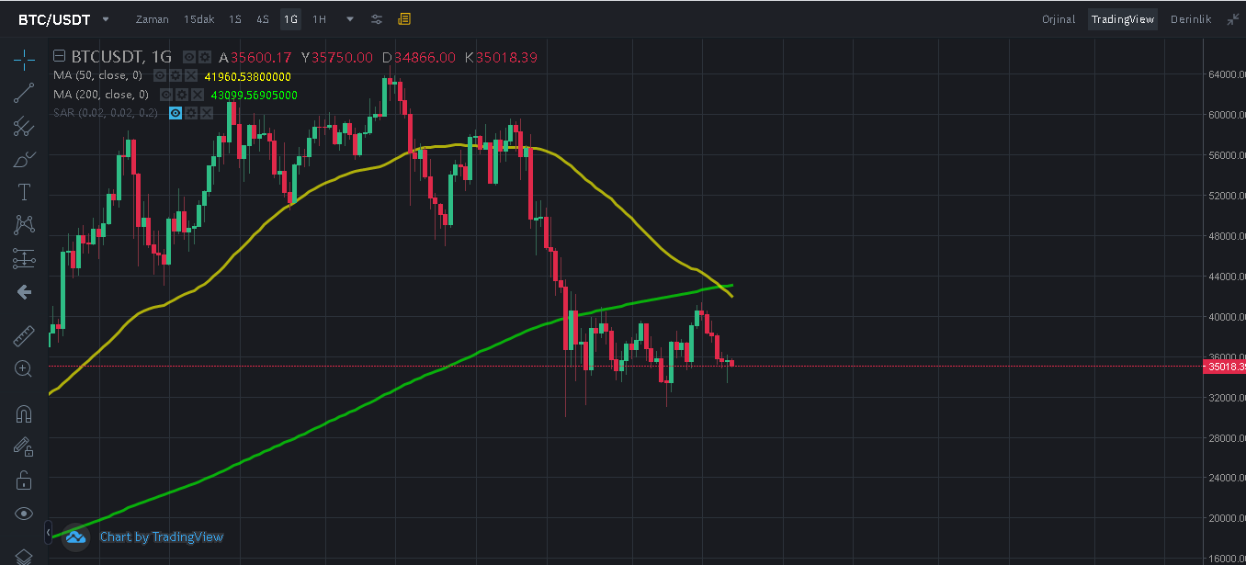The width and height of the screenshot is (1246, 565).
Task: Open the BTC/USDT pair dropdown
Action: (64, 19)
